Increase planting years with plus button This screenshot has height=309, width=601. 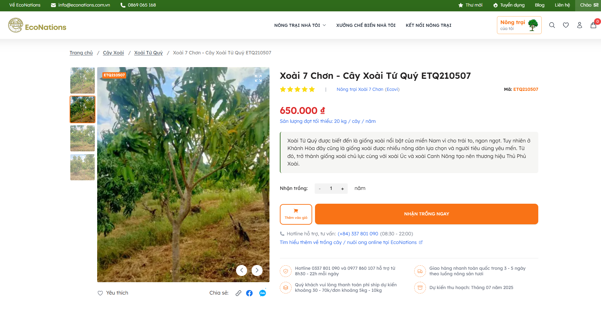point(343,189)
